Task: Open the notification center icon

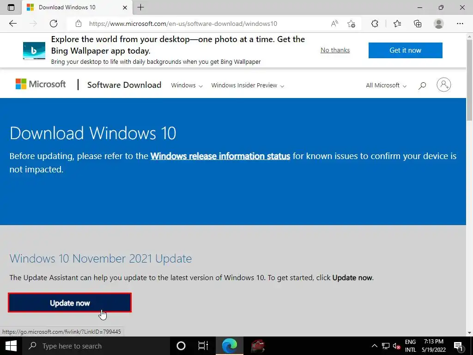Action: (458, 346)
